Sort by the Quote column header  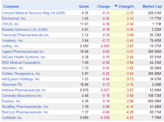[x=84, y=7]
